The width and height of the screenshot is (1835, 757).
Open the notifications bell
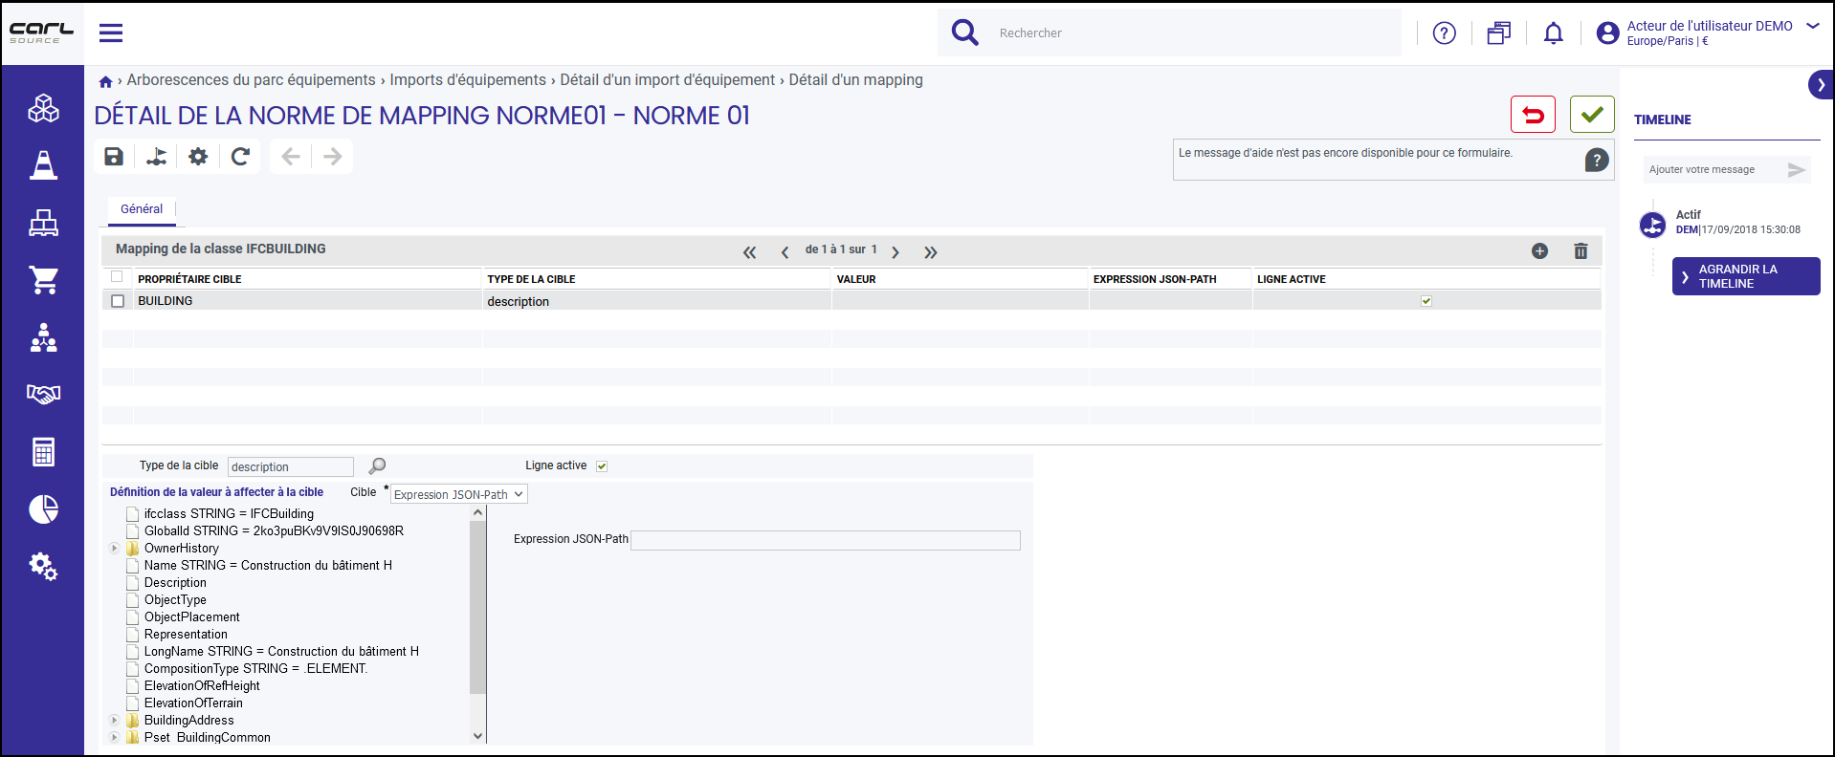click(x=1554, y=33)
